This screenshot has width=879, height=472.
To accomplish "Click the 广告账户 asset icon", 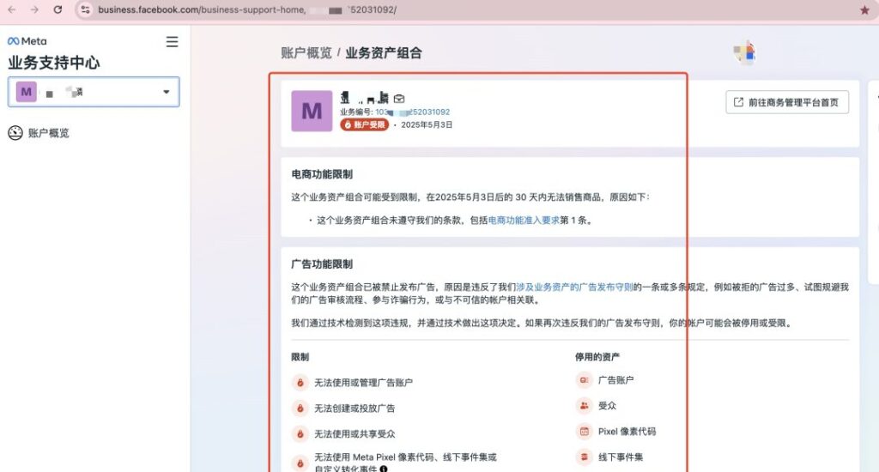I will point(584,380).
